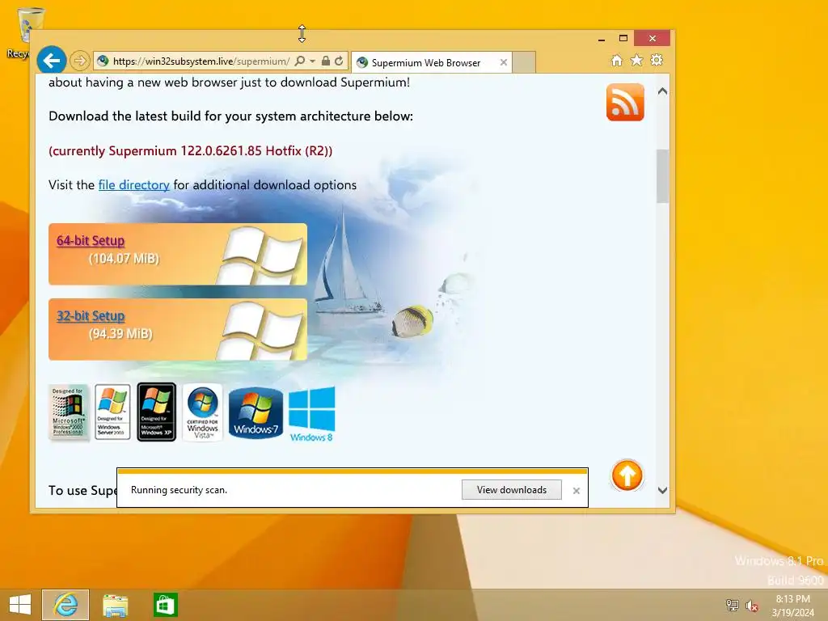This screenshot has height=621, width=828.
Task: Close the Supermium Web Browser tab
Action: coord(503,62)
